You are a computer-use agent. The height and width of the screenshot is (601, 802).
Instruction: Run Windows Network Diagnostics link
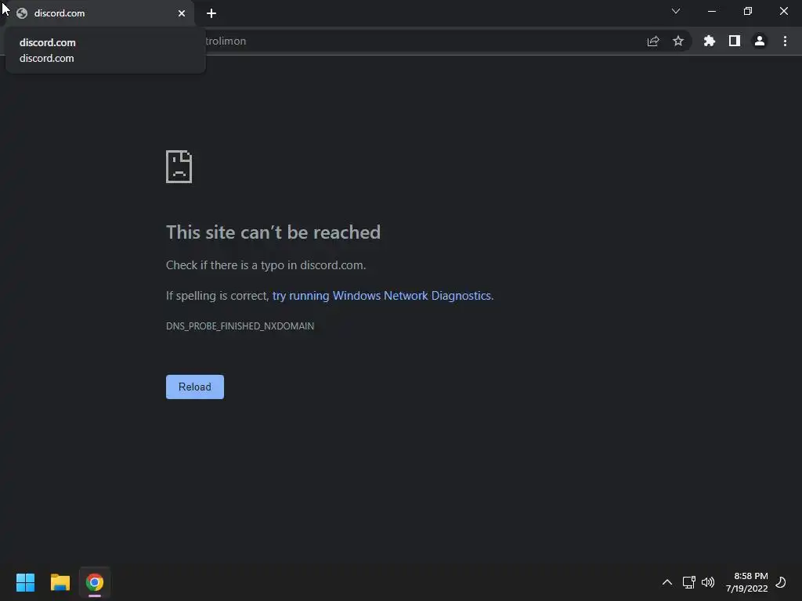tap(382, 296)
